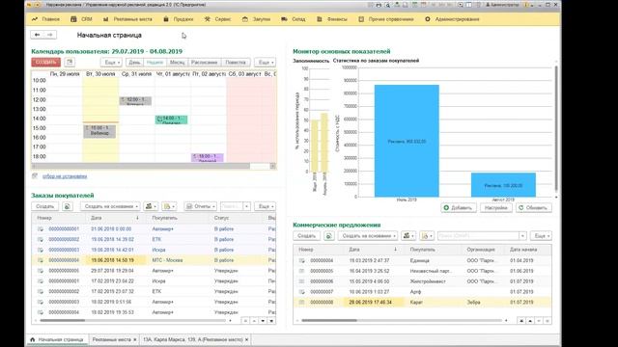Screen dimensions: 618x347
Task: Click the Дата column sort arrow in the proposals table
Action: click(395, 250)
